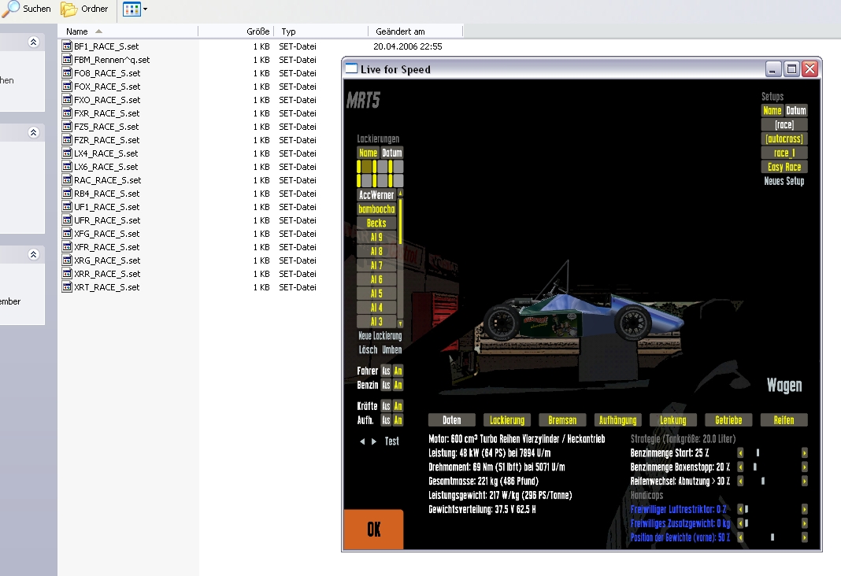
Task: Increase Freiwilliger Luftrestriktor with right arrow
Action: pos(805,509)
